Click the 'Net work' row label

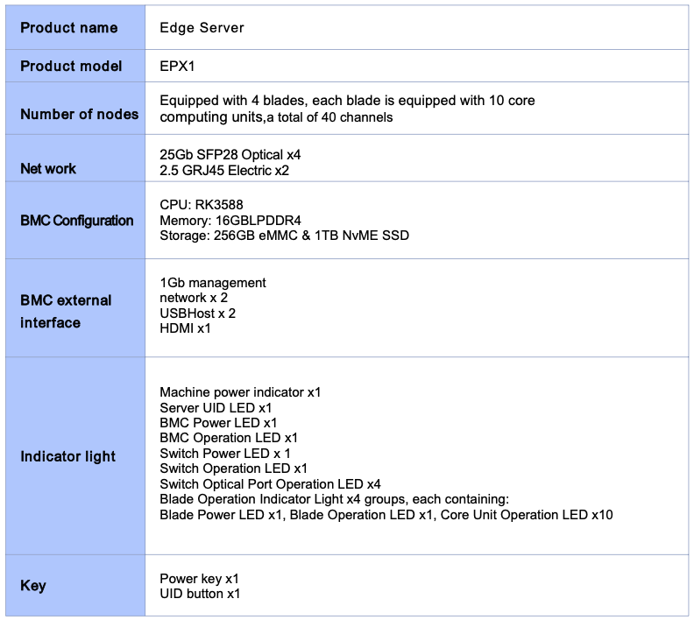coord(48,168)
